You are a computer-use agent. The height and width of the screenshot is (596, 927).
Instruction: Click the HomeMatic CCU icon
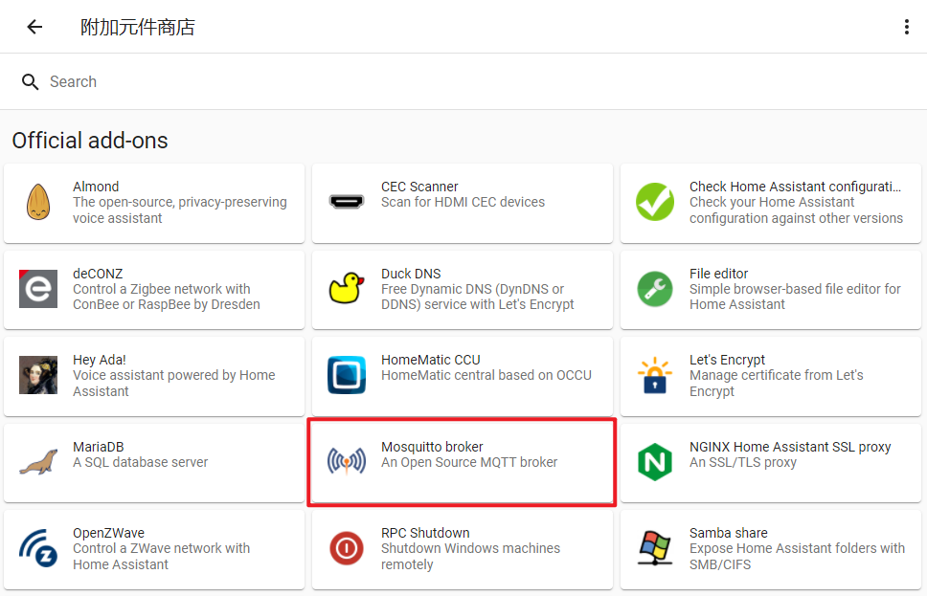[347, 376]
